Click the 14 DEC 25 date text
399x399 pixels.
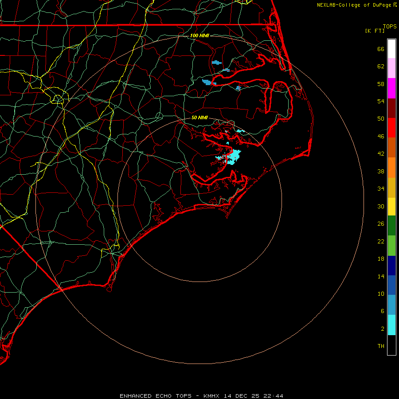pyautogui.click(x=242, y=396)
